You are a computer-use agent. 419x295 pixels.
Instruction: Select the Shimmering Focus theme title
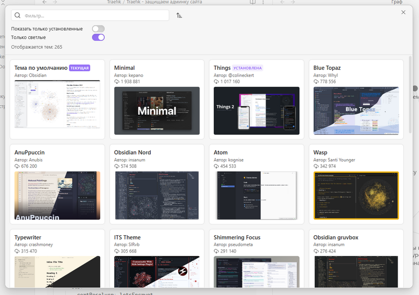pos(237,237)
